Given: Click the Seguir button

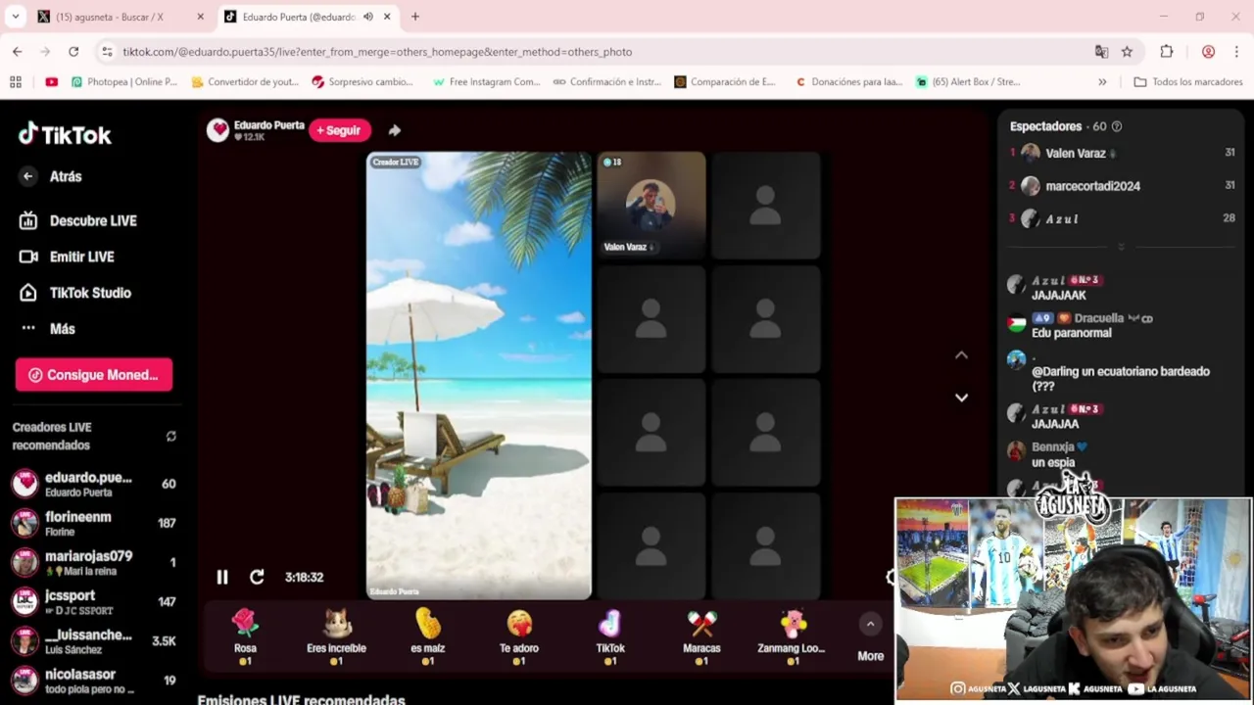Looking at the screenshot, I should tap(339, 130).
